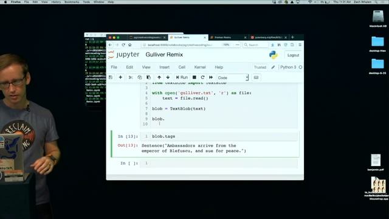Open a new browser tab
Screen dimensions: 389x219
pyautogui.click(x=292, y=37)
